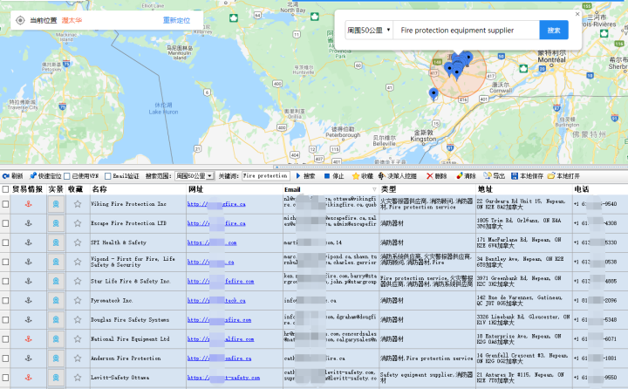The width and height of the screenshot is (628, 389).
Task: Click address cell 34 Bentley Ave, Nepean
Action: point(524,262)
